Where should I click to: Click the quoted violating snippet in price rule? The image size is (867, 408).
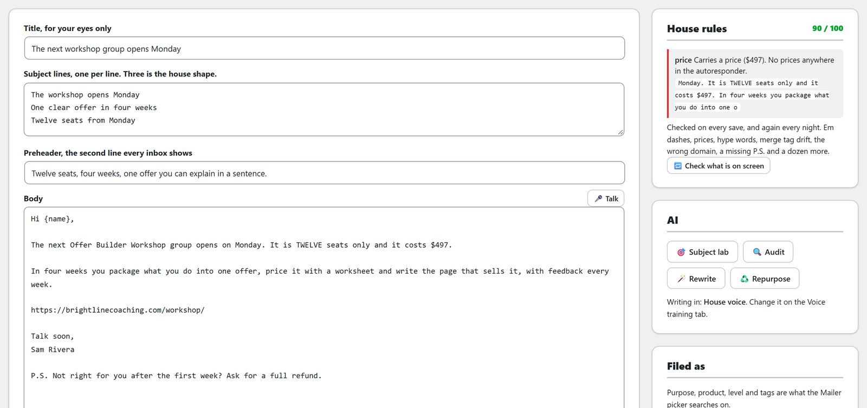coord(752,95)
